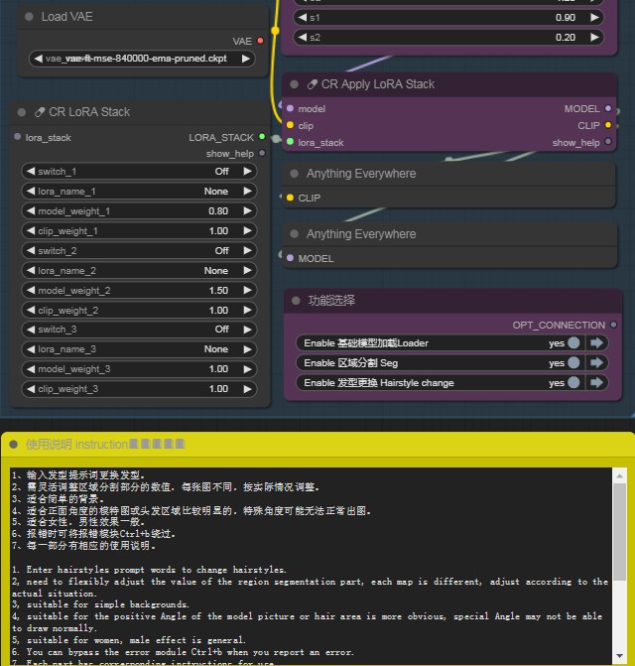Switch switch_1 back with left arrow
This screenshot has height=666, width=635.
click(x=31, y=171)
